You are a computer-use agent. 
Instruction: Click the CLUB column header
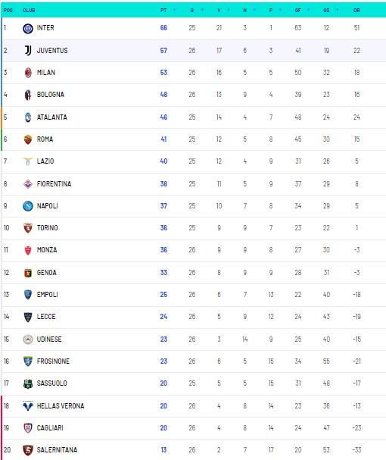29,11
